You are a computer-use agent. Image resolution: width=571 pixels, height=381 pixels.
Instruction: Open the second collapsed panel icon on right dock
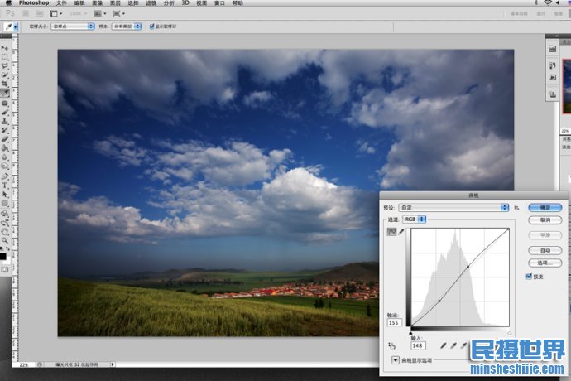pyautogui.click(x=553, y=65)
